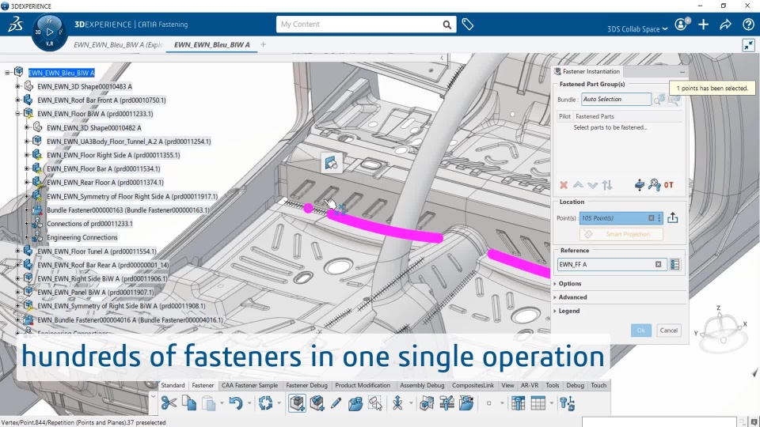Open the compass play button

49,32
